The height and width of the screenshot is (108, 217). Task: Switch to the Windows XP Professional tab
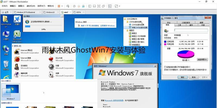26,12
